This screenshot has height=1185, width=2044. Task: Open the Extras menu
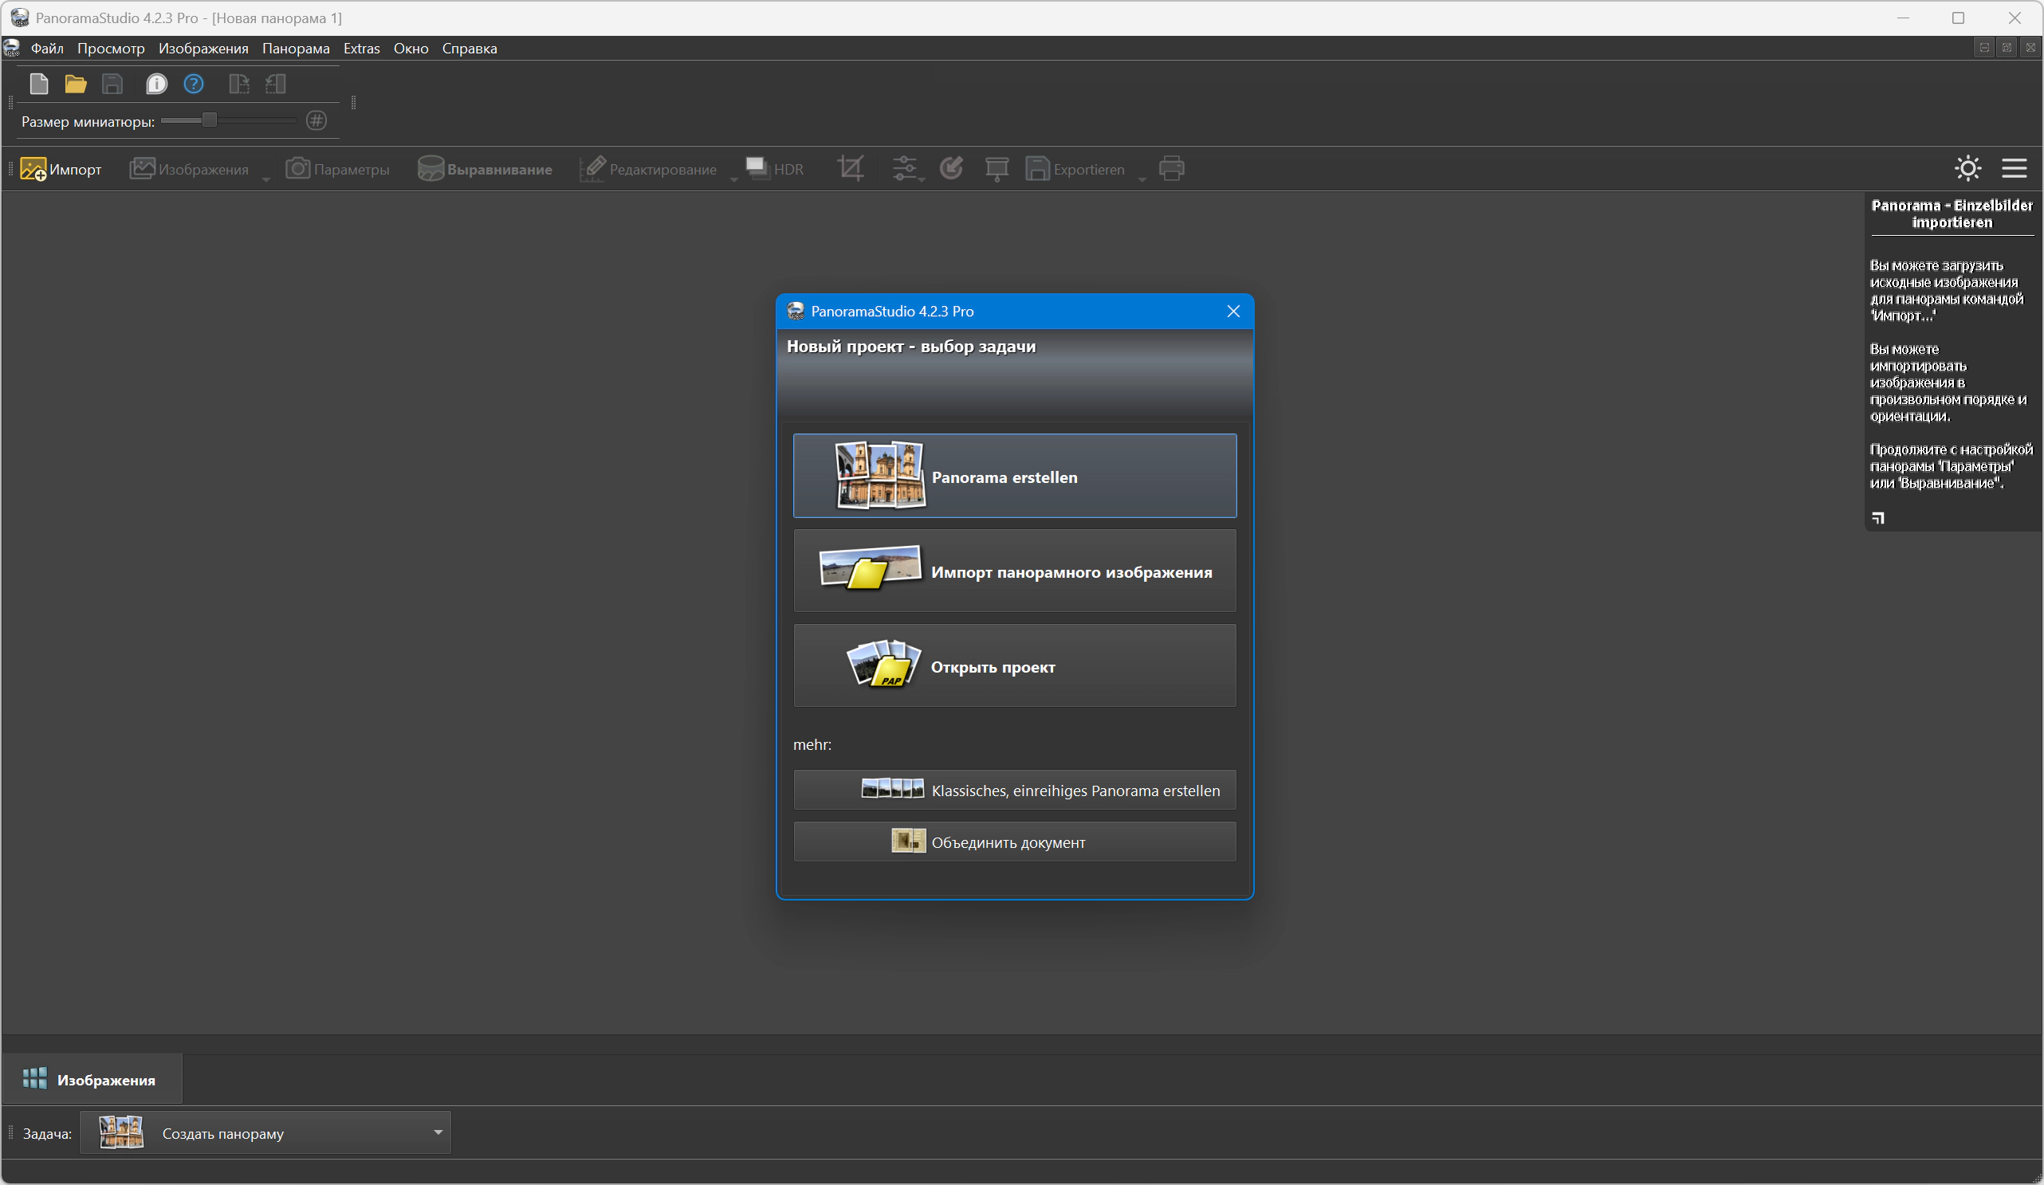coord(361,48)
